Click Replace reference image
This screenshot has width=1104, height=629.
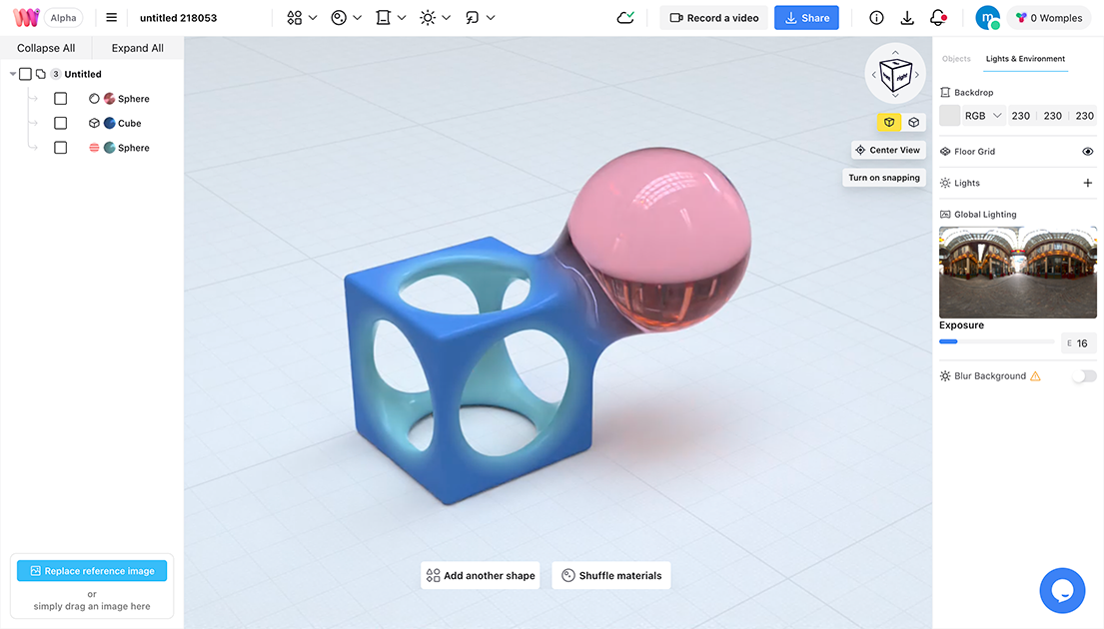[92, 571]
